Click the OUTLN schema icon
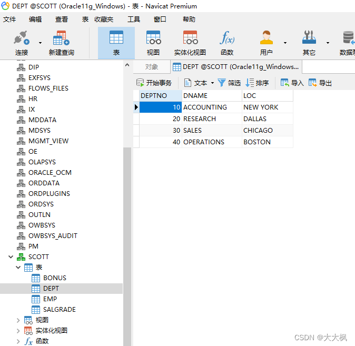The image size is (355, 346). click(x=21, y=215)
